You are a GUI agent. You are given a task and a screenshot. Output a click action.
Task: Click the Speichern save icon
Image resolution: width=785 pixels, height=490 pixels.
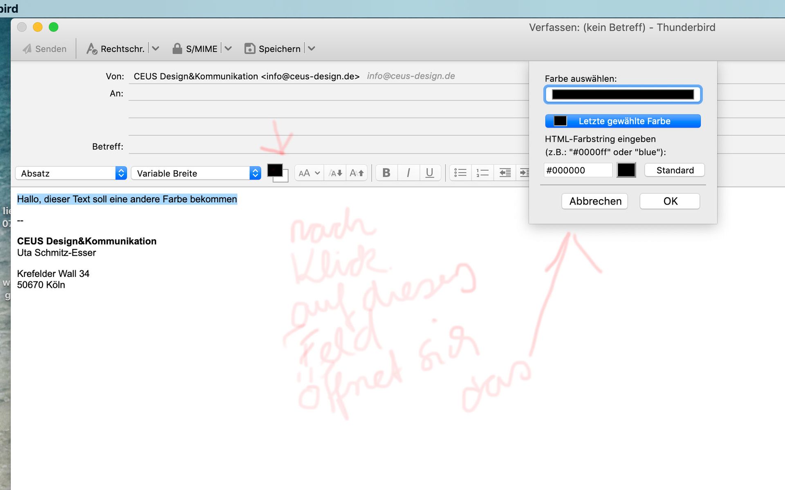click(249, 49)
